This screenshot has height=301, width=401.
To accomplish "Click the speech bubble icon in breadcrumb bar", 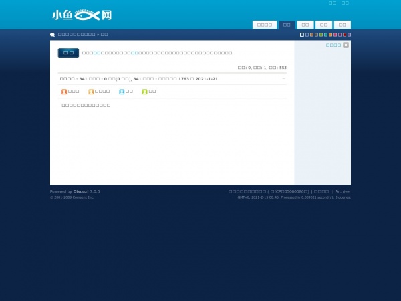I will point(53,35).
